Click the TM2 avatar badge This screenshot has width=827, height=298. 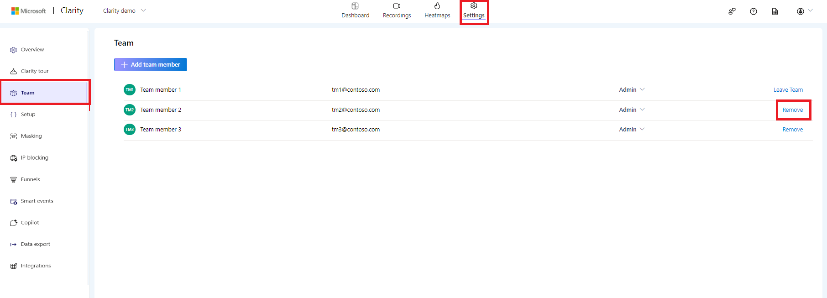click(x=130, y=110)
